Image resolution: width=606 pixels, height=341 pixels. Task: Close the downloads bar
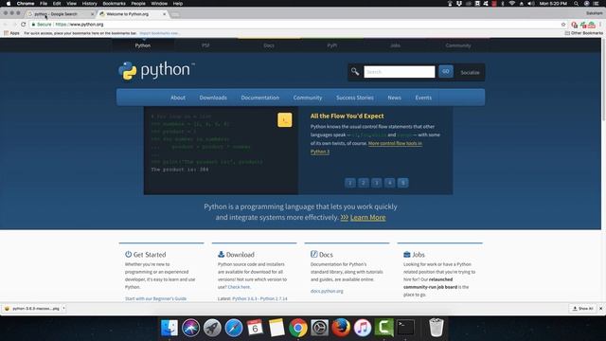pos(600,309)
